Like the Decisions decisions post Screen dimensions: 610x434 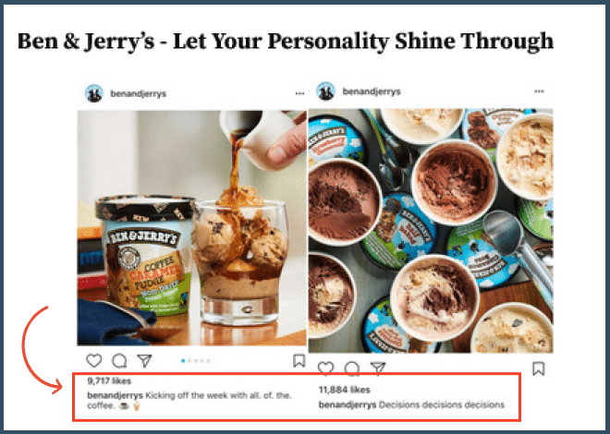point(326,368)
